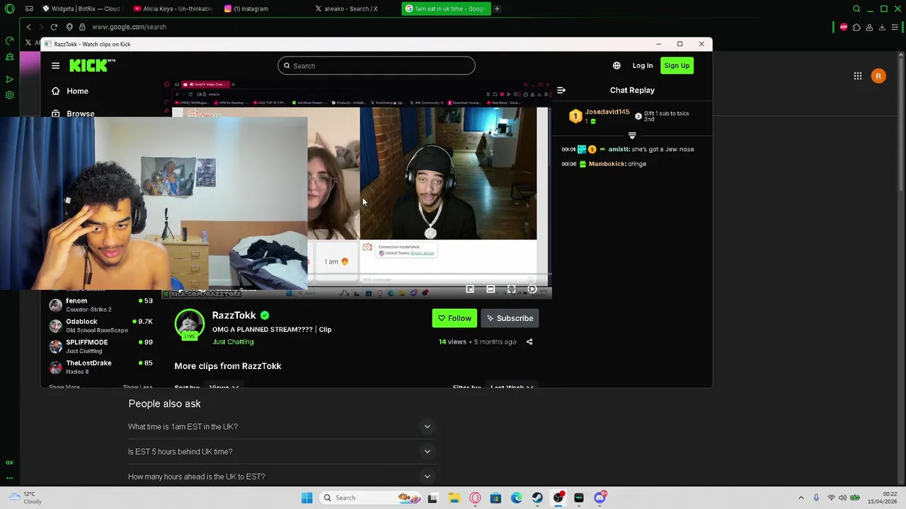Image resolution: width=906 pixels, height=509 pixels.
Task: Open File Explorer from taskbar
Action: pos(454,498)
